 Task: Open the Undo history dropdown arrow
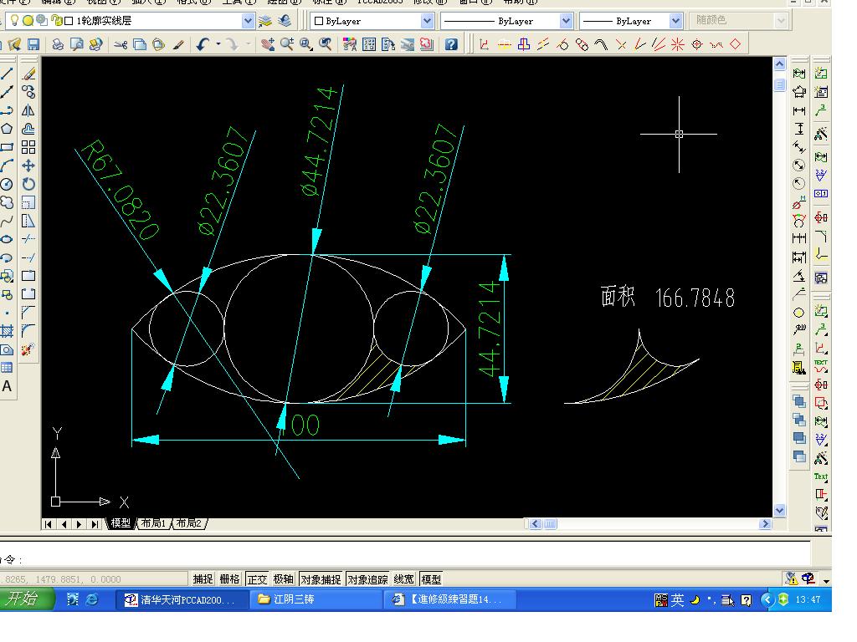tap(218, 44)
